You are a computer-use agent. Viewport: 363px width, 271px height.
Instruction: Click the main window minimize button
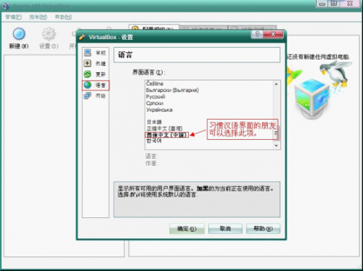point(322,4)
